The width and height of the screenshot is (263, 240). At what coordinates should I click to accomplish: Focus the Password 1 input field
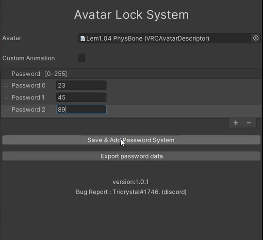tap(81, 97)
